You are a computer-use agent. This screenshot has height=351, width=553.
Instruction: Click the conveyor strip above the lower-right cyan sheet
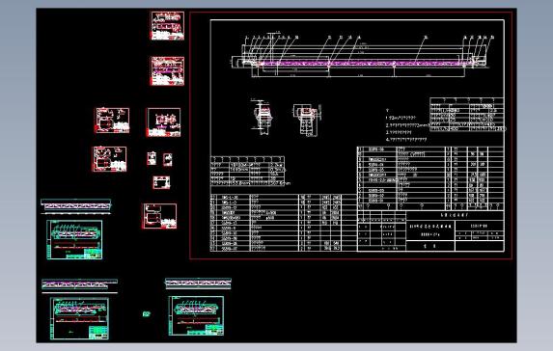198,283
